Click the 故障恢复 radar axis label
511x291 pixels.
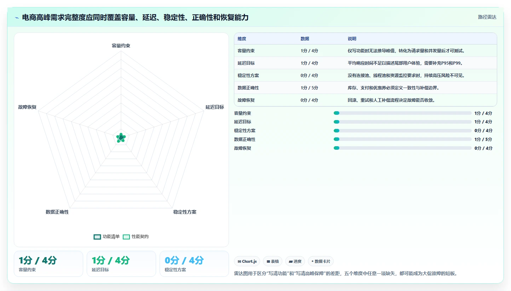(27, 107)
